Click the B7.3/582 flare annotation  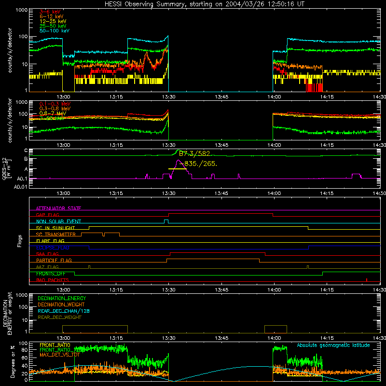point(194,154)
